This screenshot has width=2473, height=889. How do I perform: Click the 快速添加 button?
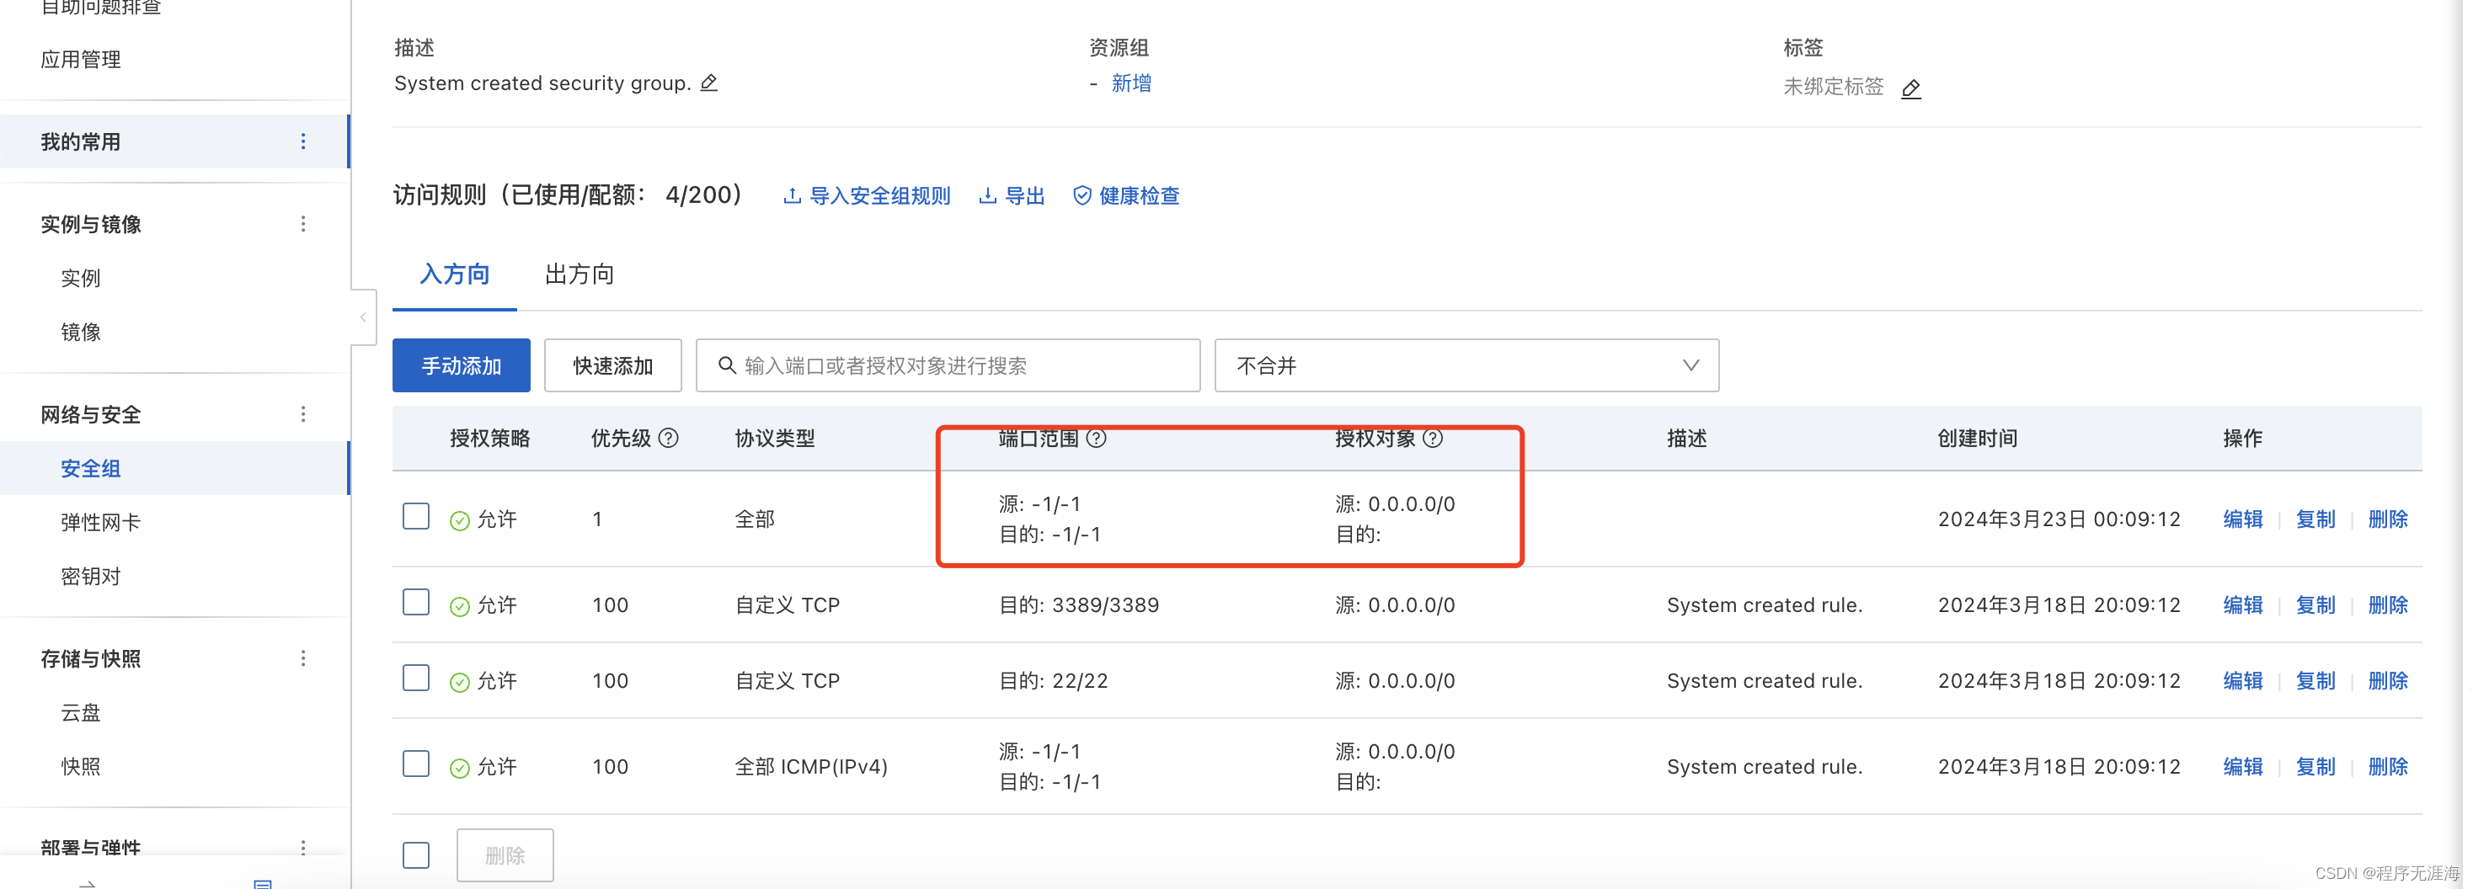coord(612,365)
